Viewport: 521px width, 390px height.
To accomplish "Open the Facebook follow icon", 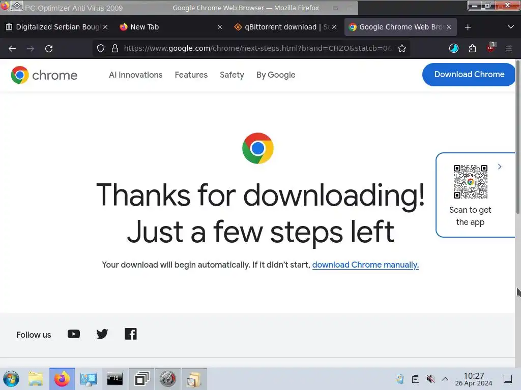I will 131,334.
